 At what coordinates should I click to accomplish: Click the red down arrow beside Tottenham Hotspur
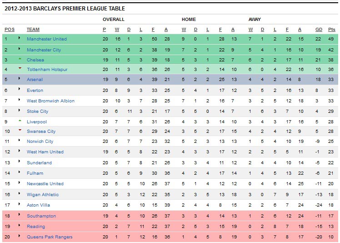[20, 68]
